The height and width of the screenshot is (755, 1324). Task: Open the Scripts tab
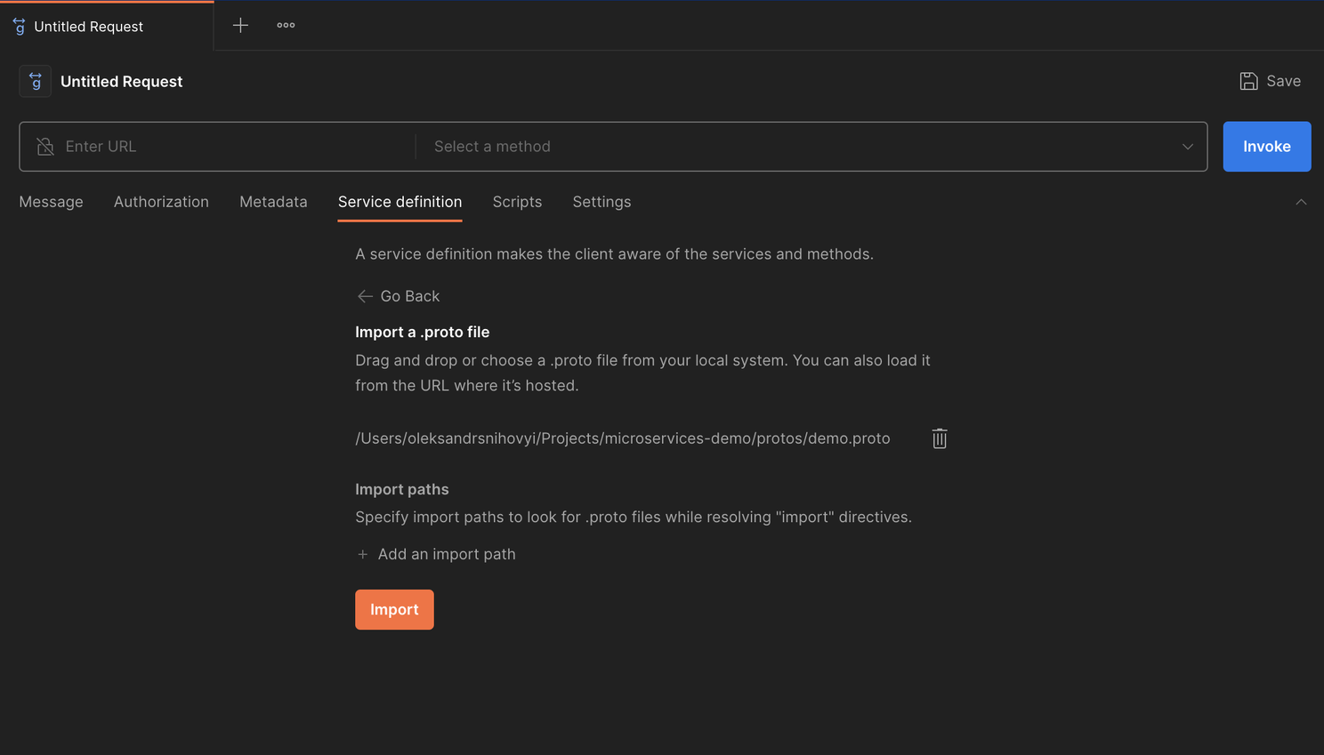point(517,202)
